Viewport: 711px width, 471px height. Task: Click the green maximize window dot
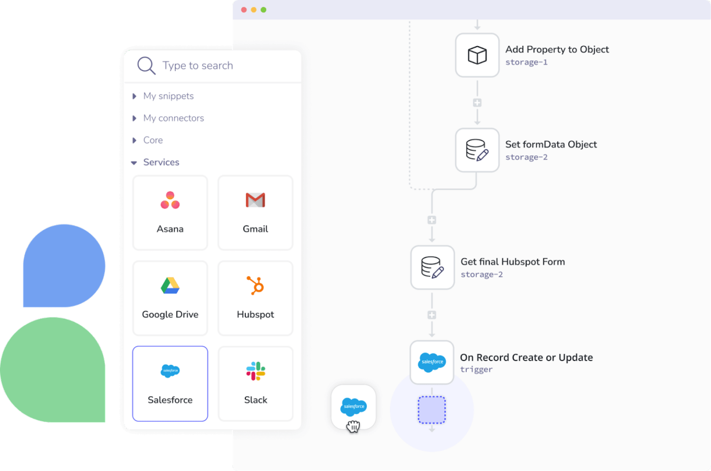[264, 10]
